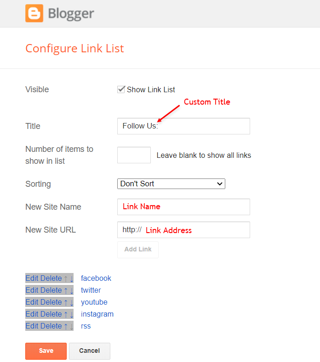320x362 pixels.
Task: Click the down arrow beside rss
Action: (x=72, y=327)
